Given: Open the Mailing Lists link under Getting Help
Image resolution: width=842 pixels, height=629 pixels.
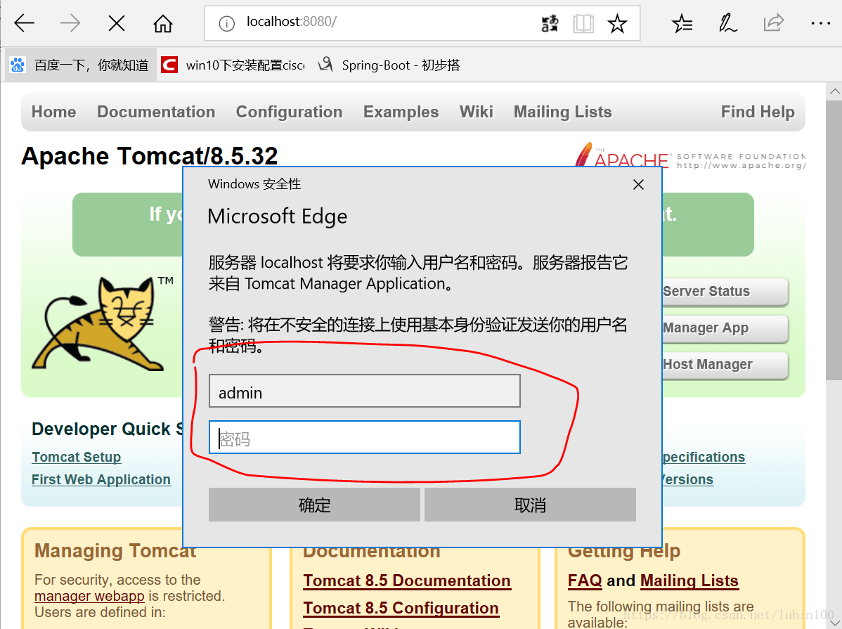Looking at the screenshot, I should tap(689, 581).
